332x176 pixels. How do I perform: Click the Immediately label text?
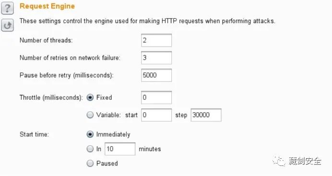click(x=113, y=135)
